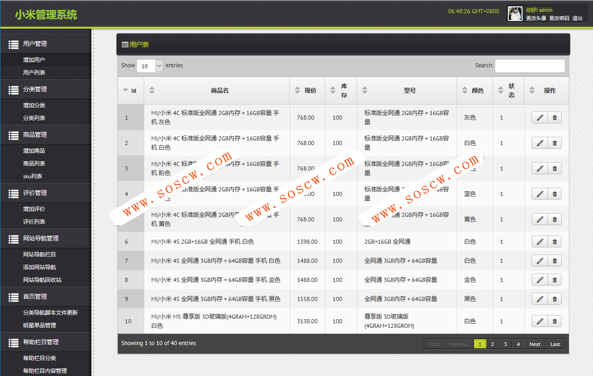Click the 小米管理系统 title

46,15
